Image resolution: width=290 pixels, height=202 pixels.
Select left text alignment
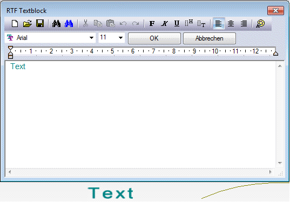click(x=219, y=24)
